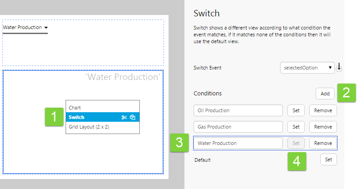Image resolution: width=358 pixels, height=189 pixels.
Task: Click the copy icon on Switch row
Action: coord(133,118)
